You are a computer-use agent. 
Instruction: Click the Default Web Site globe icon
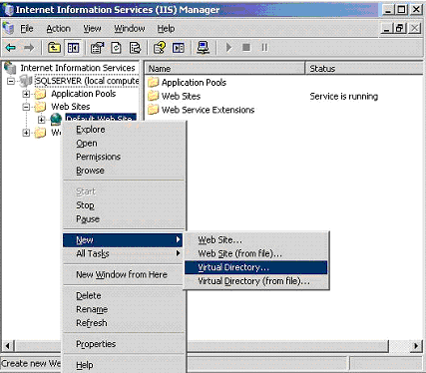(x=56, y=119)
